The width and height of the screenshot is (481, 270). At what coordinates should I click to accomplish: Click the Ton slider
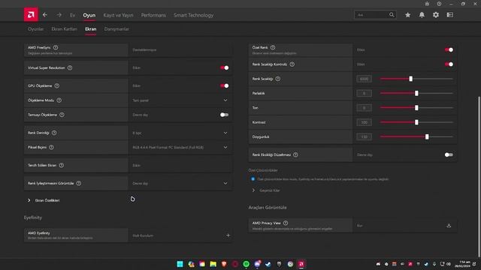[416, 108]
